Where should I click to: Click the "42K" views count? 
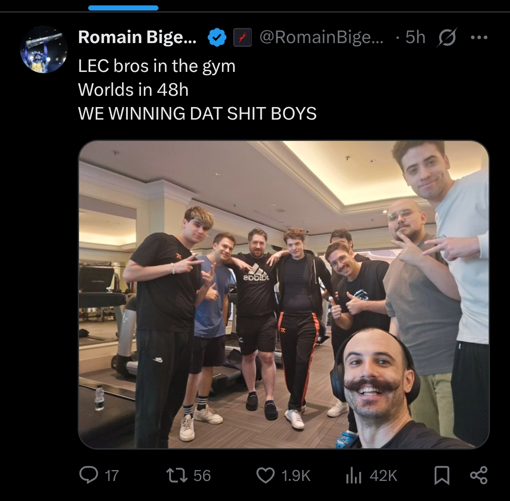click(383, 476)
